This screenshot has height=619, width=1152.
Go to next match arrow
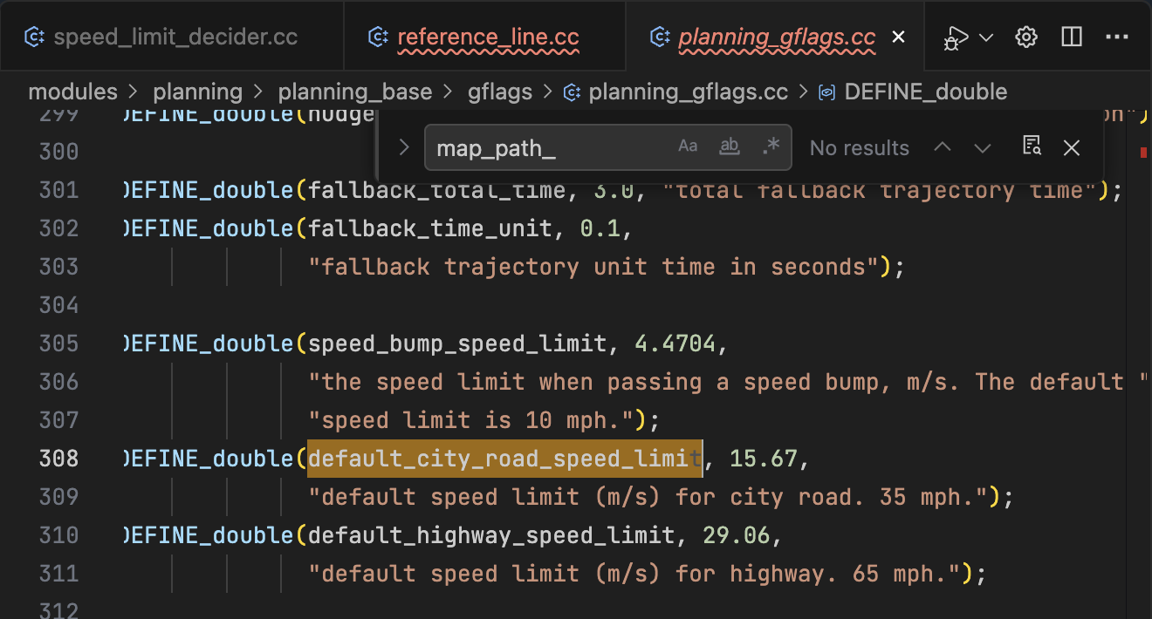(x=983, y=148)
